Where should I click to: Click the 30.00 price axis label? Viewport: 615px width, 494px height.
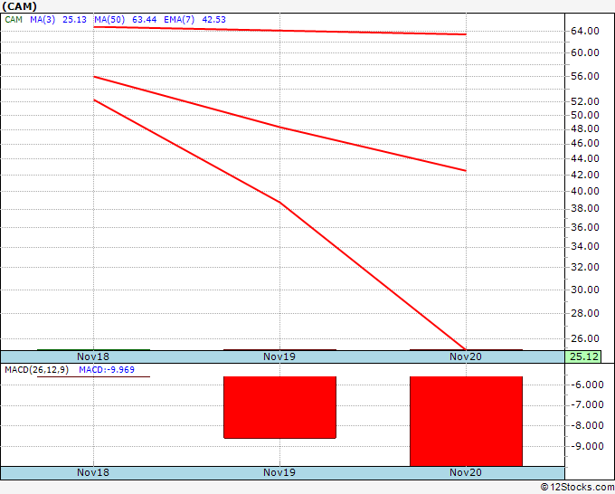[585, 290]
